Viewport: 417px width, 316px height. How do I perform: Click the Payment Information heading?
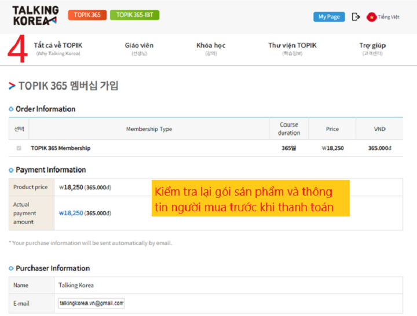tap(51, 170)
